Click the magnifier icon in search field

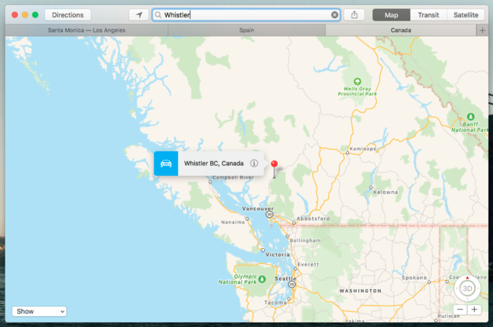tap(159, 14)
